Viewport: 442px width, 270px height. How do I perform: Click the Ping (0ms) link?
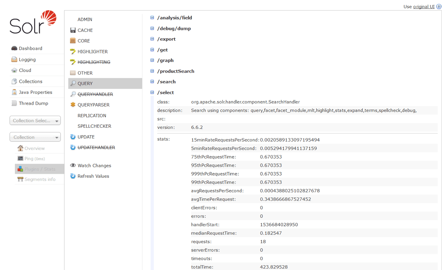35,159
